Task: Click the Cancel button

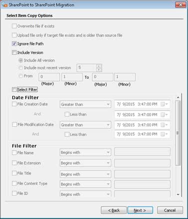Action: pos(170,210)
